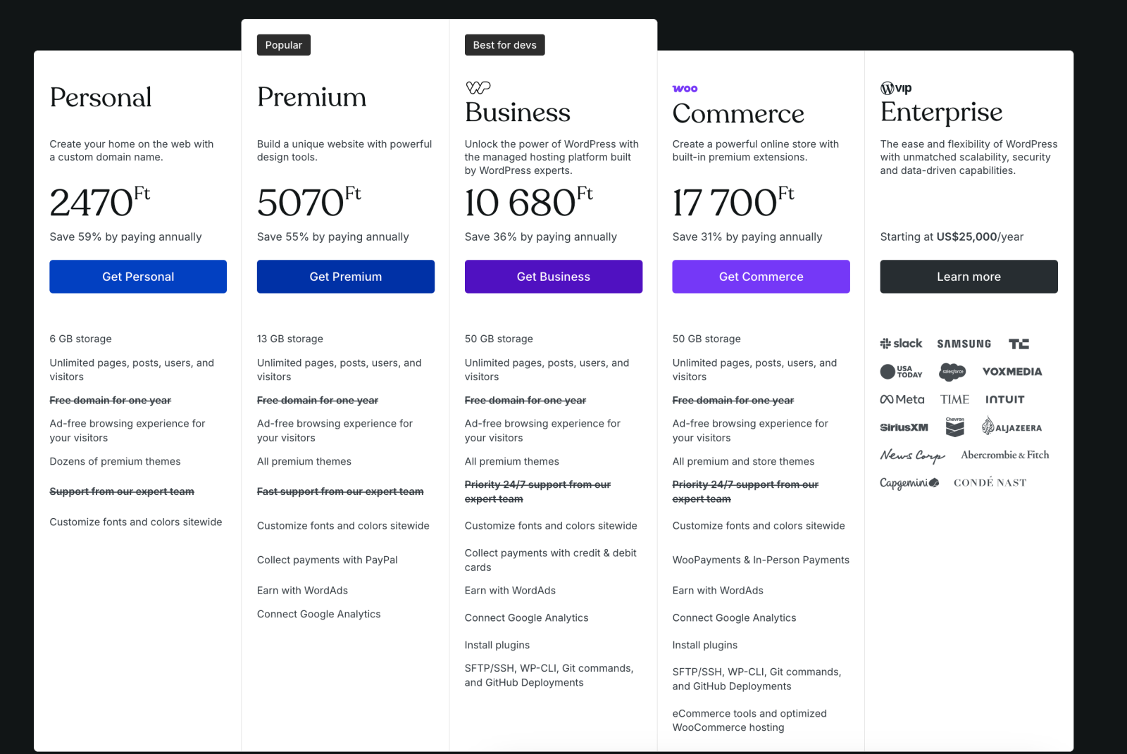This screenshot has width=1127, height=754.
Task: Click the Get Personal button
Action: 138,277
